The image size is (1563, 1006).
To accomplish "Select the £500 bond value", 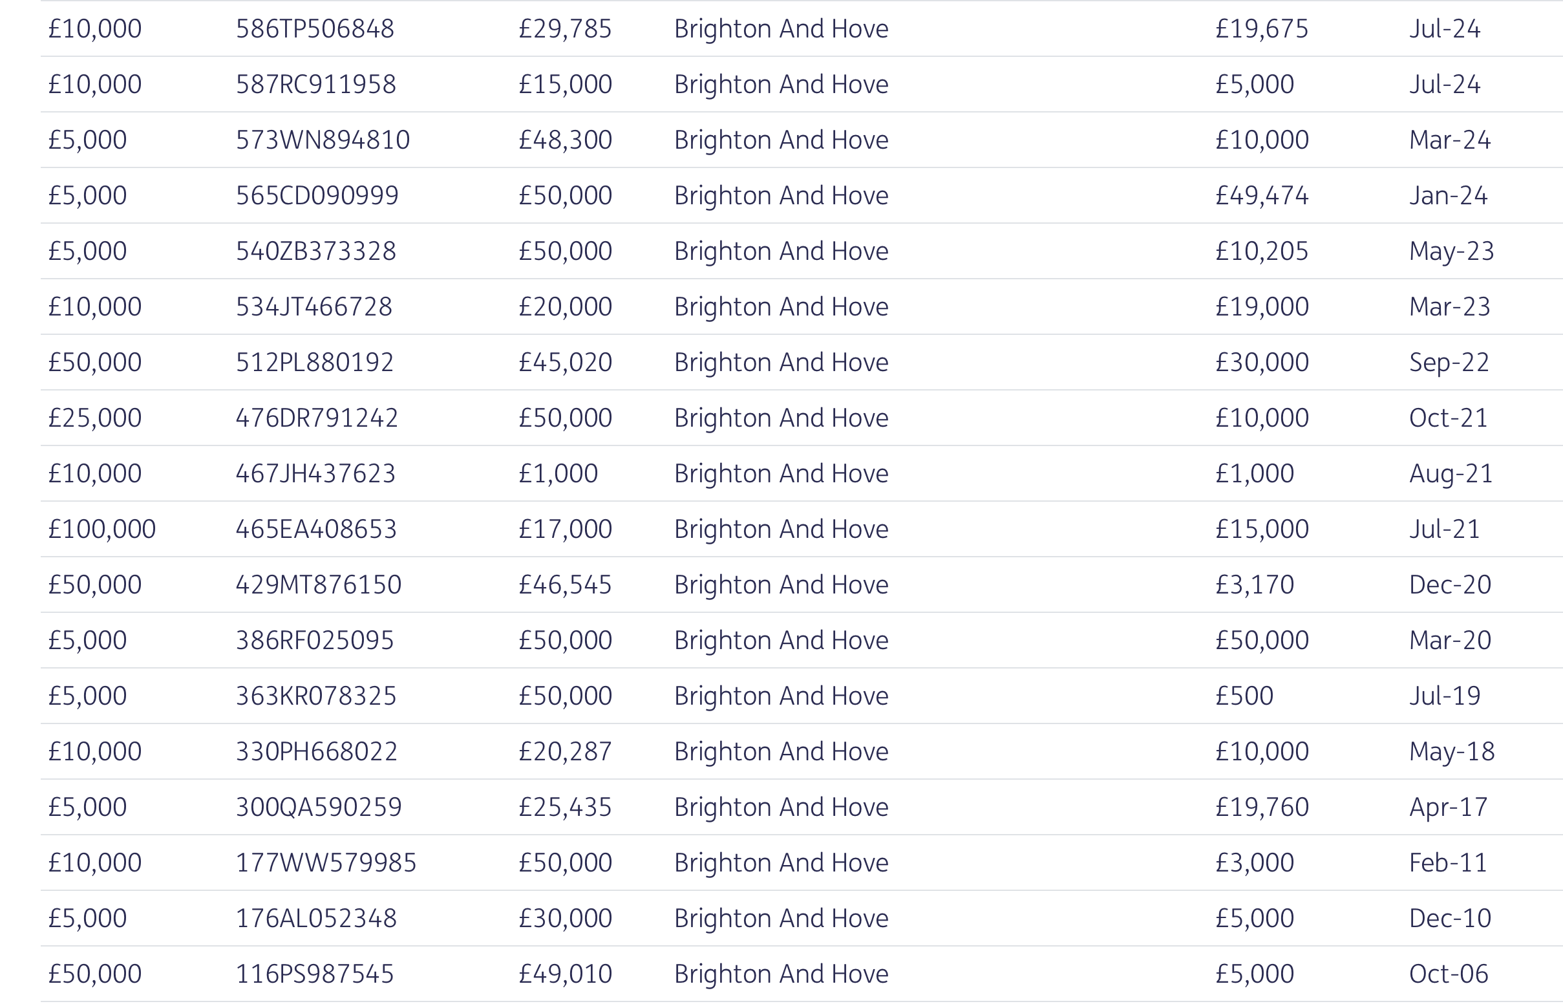I will click(1244, 696).
